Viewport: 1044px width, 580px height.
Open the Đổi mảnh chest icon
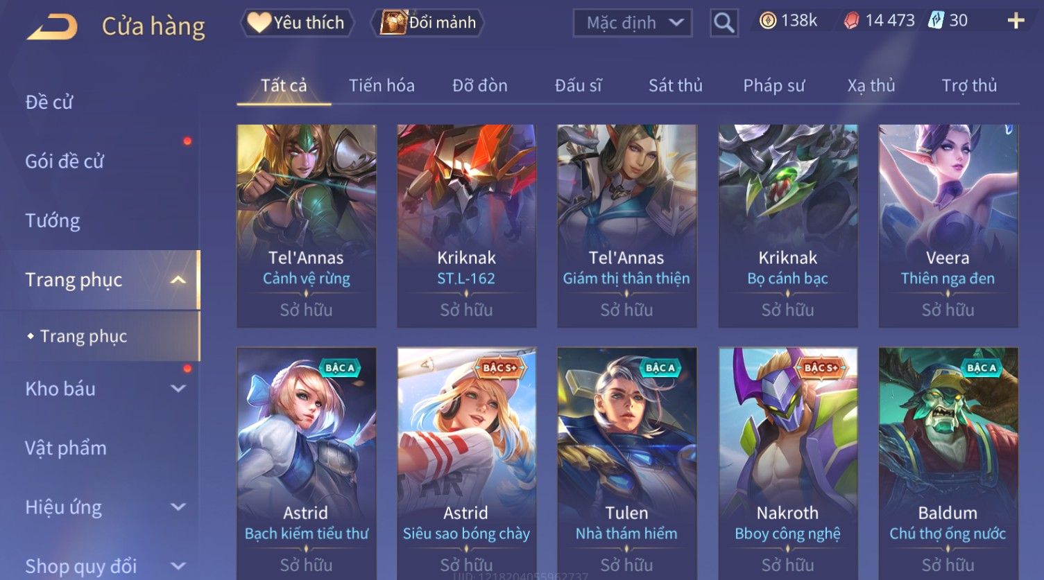[393, 23]
